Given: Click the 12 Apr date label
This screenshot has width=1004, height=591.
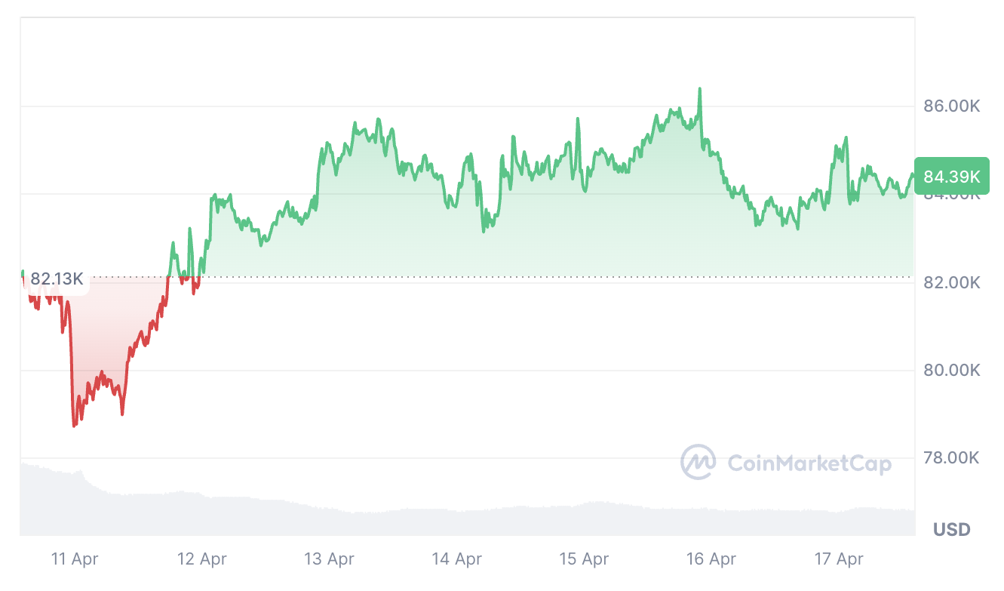Looking at the screenshot, I should 202,559.
